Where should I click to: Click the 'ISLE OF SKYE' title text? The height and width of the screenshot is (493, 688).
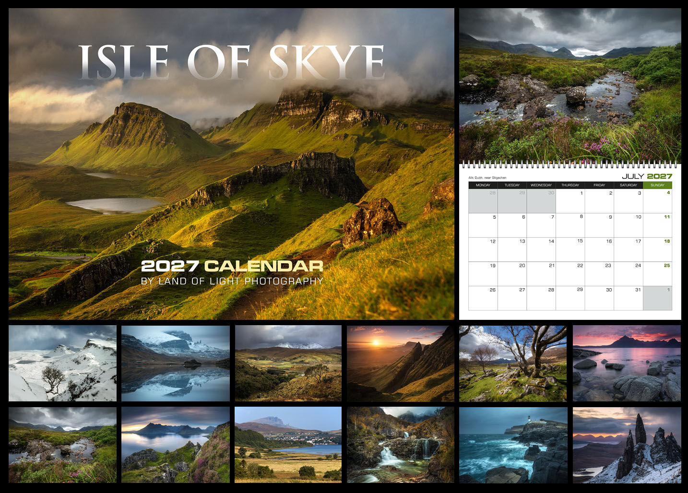click(231, 62)
